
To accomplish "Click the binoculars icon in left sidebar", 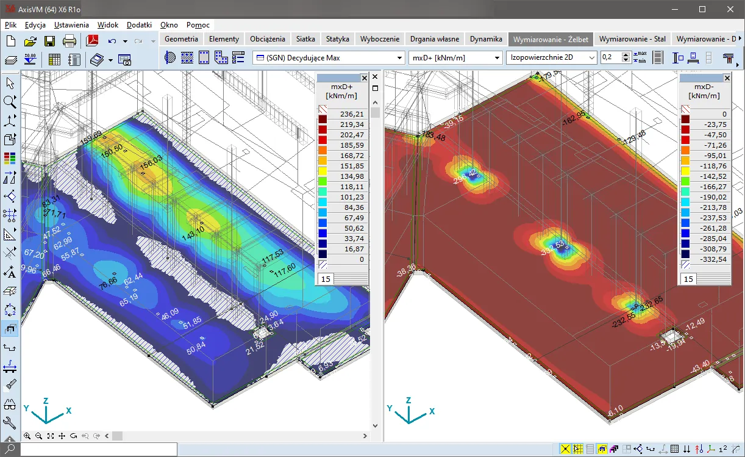I will 10,404.
